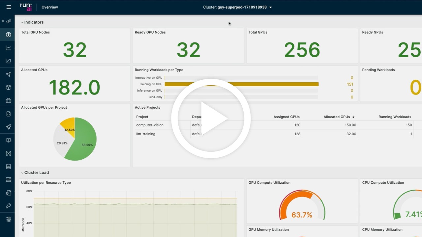This screenshot has width=422, height=237.
Task: Open the open-book icon in sidebar
Action: (9, 140)
